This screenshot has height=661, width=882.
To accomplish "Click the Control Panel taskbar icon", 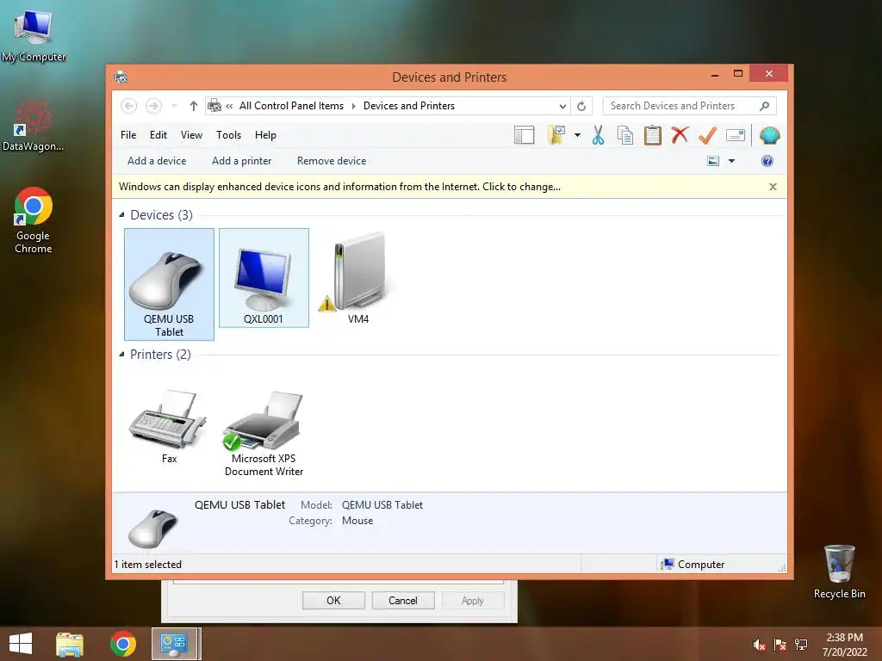I will point(174,644).
